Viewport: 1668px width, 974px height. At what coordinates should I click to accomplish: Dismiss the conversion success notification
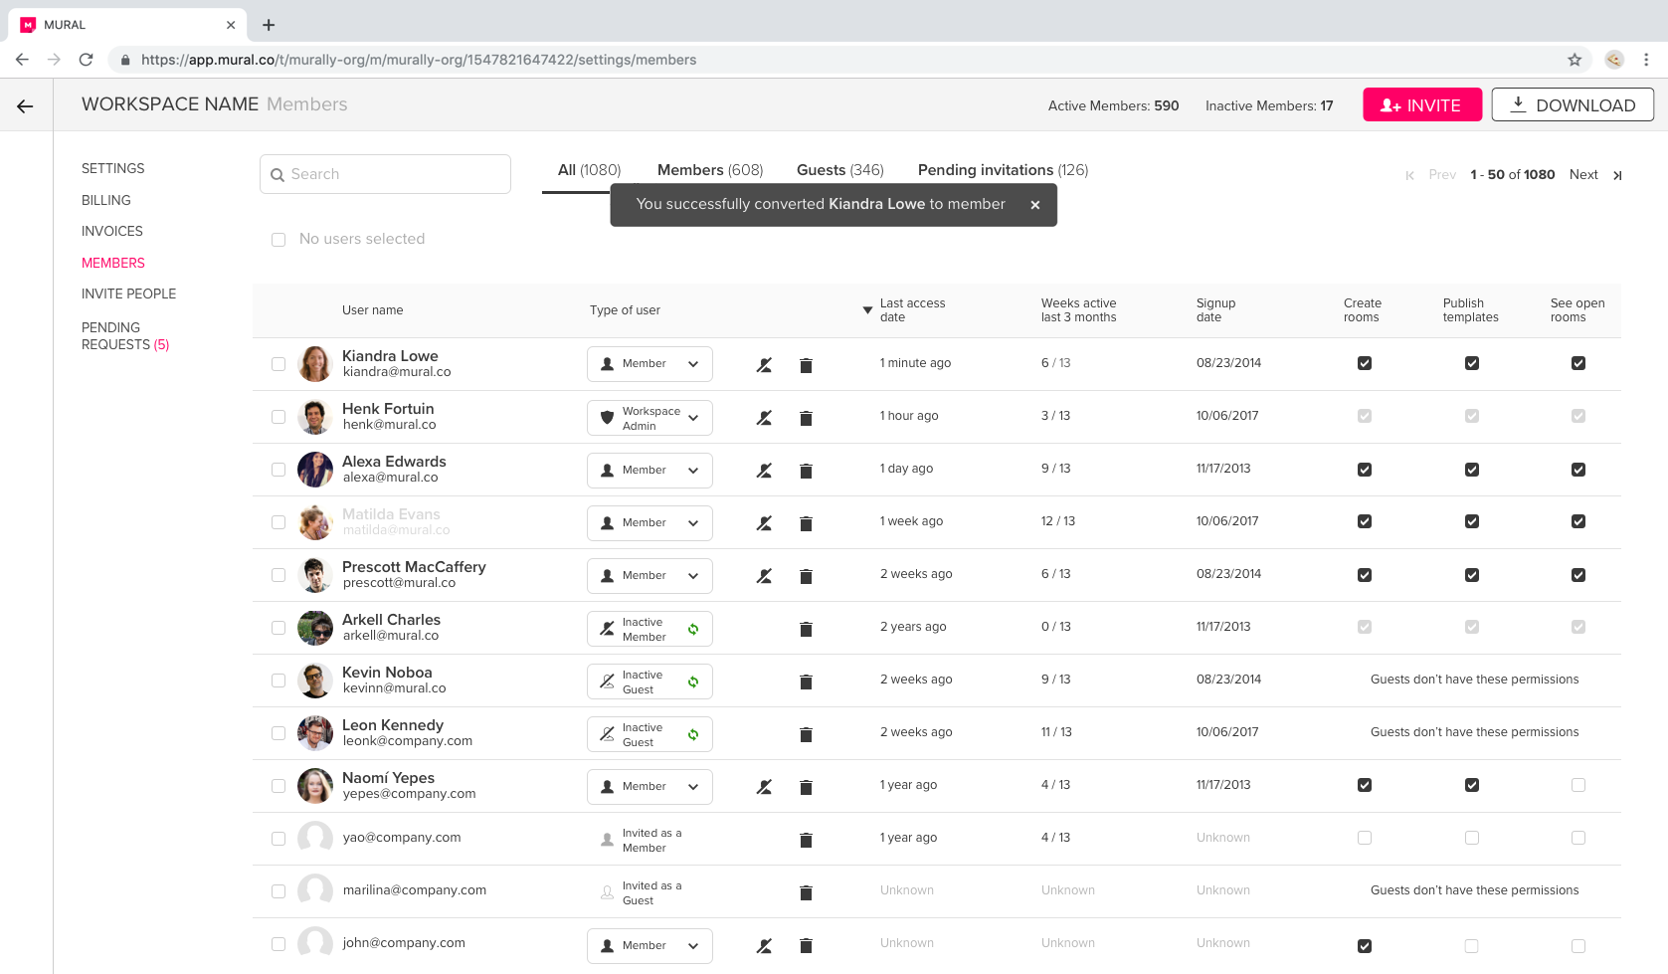[x=1035, y=205]
